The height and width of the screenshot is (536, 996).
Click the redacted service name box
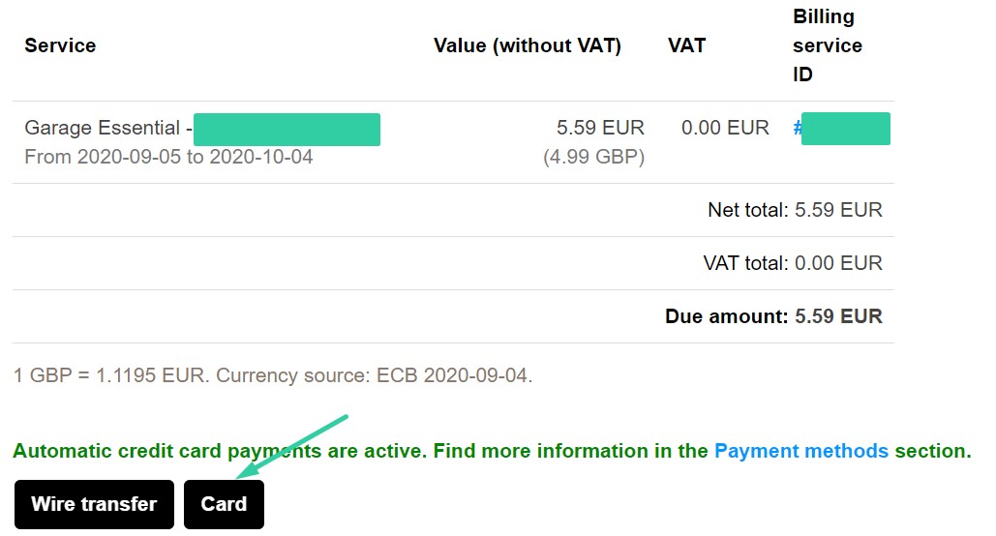[x=287, y=130]
